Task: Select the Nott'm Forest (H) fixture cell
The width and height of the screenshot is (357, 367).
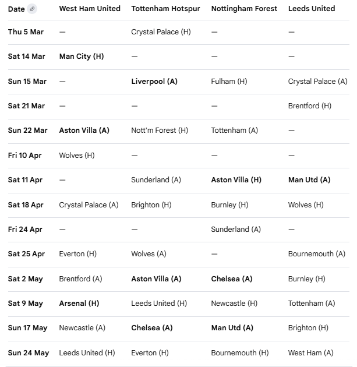Action: click(x=160, y=130)
